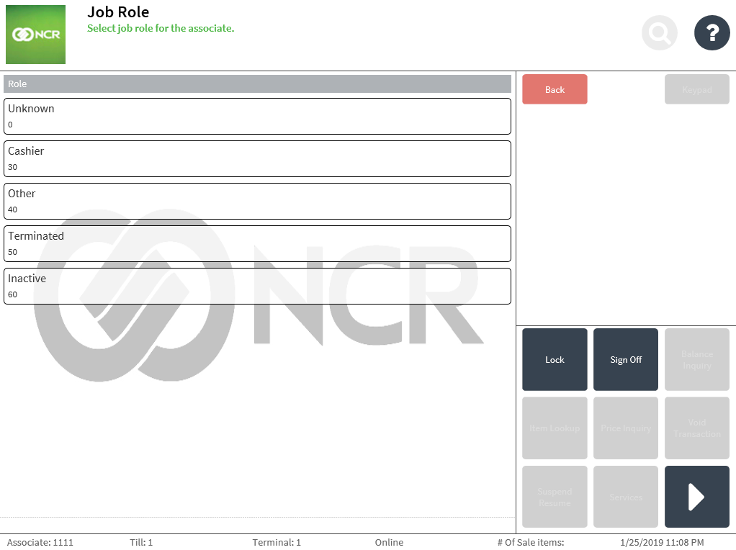The image size is (736, 550).
Task: Click the NCR logo tile
Action: 36,35
